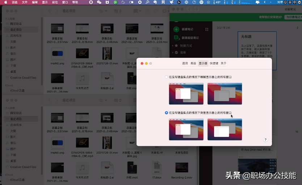The image size is (302, 185).
Task: Open list view dropdown in upper Finder toolbar
Action: [x=103, y=11]
